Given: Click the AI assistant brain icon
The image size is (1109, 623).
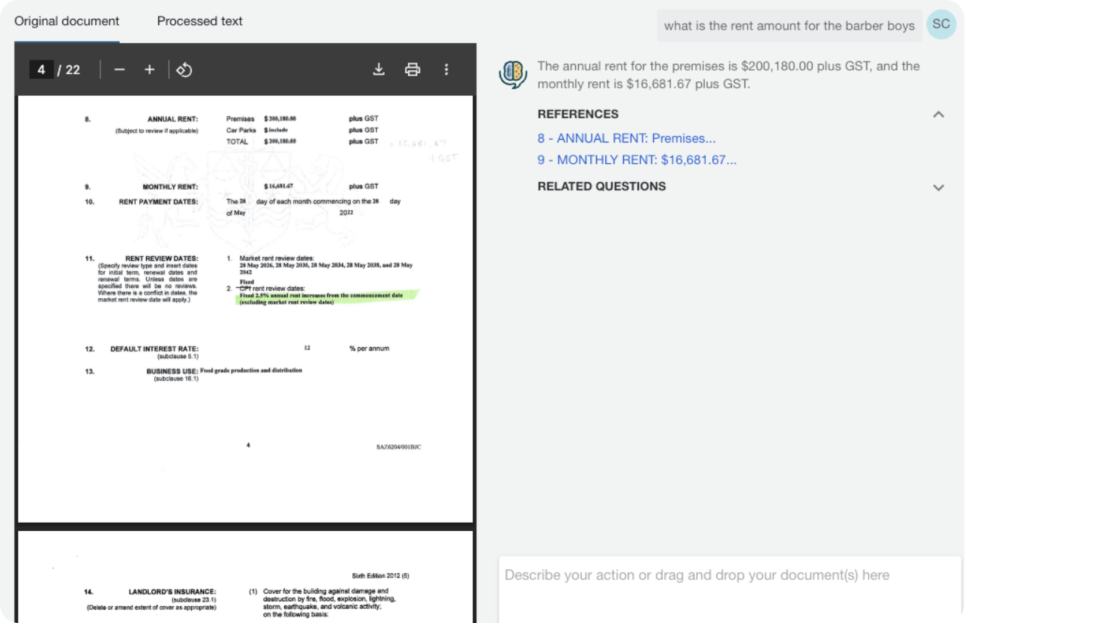Looking at the screenshot, I should pos(513,74).
